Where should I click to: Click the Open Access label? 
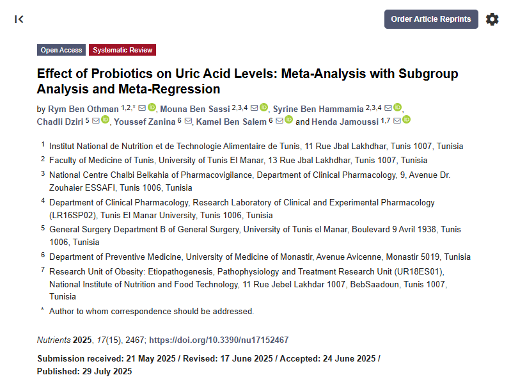coord(61,50)
